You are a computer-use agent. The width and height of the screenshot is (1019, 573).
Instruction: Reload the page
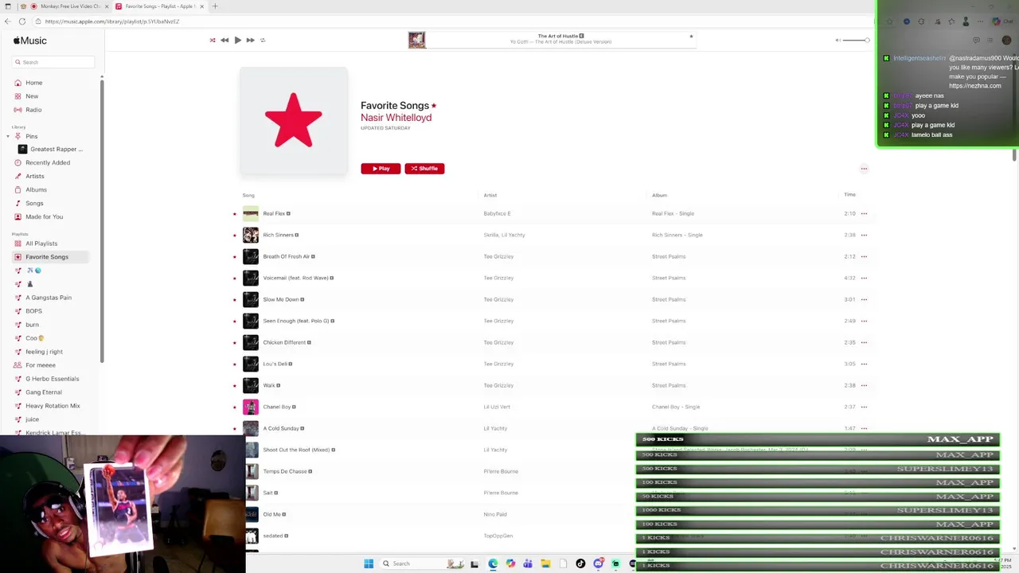coord(21,21)
